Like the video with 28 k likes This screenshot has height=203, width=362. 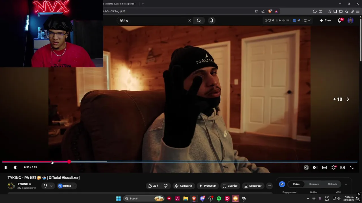pyautogui.click(x=153, y=186)
